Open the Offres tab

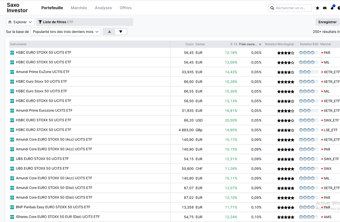[126, 8]
